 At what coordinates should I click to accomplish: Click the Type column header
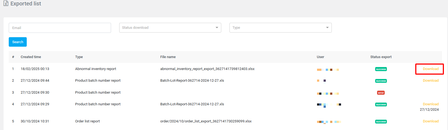coord(79,57)
